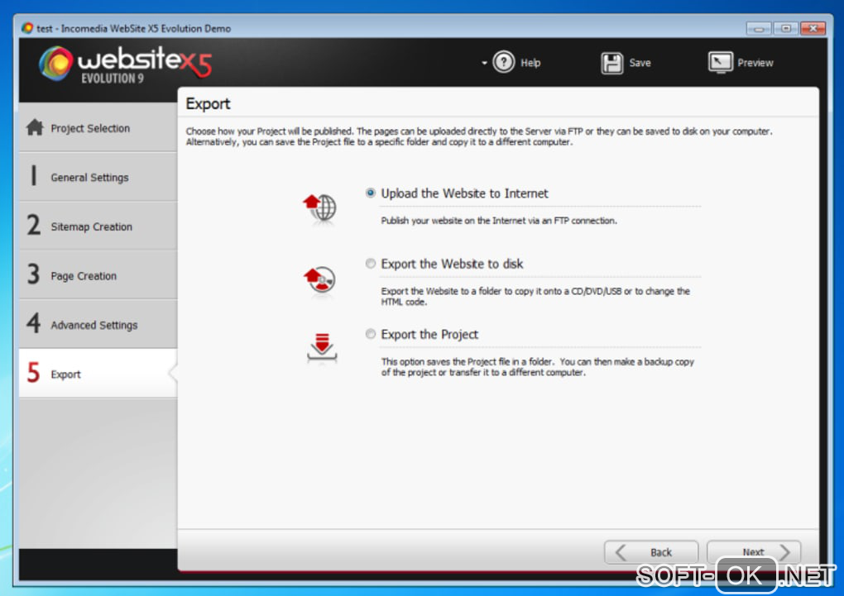This screenshot has height=596, width=844.
Task: Click the 'Export the Website to disk' label
Action: [452, 264]
